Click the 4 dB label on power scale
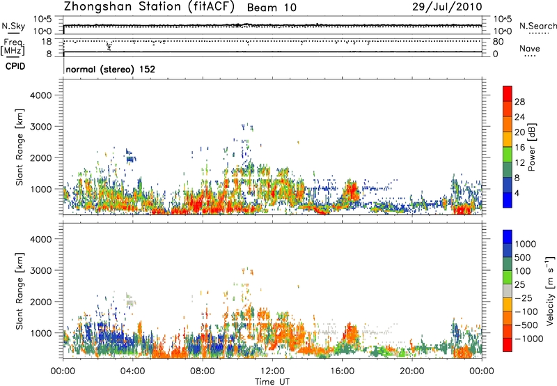This screenshot has width=557, height=386. 517,194
